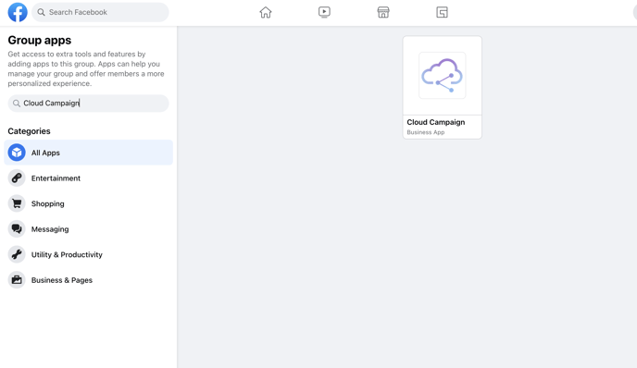Click the Search Facebook field
This screenshot has width=637, height=368.
click(100, 12)
